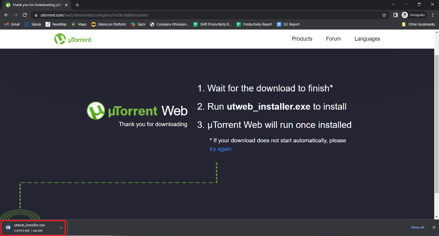Screen dimensions: 439x236
Task: Navigate back with the back arrow
Action: pos(6,14)
